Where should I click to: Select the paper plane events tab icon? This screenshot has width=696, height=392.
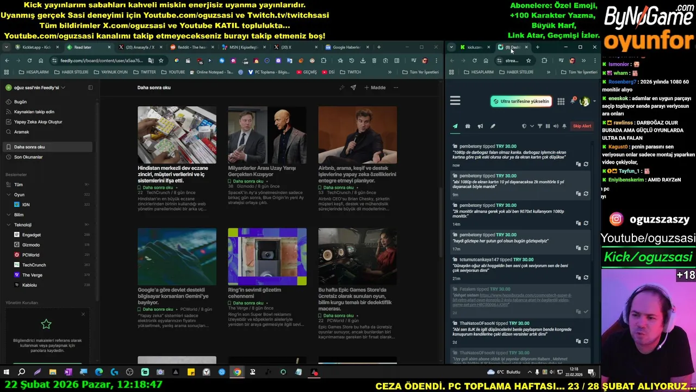click(455, 126)
